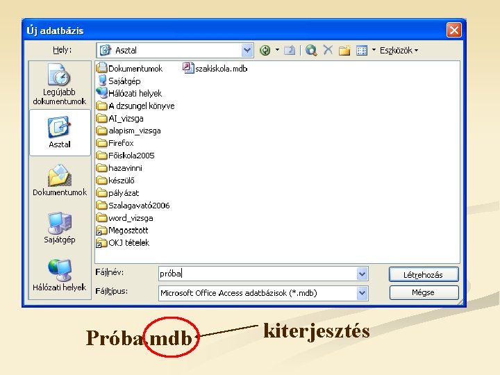
Task: Select the Sajátgép item in file list
Action: (x=119, y=81)
